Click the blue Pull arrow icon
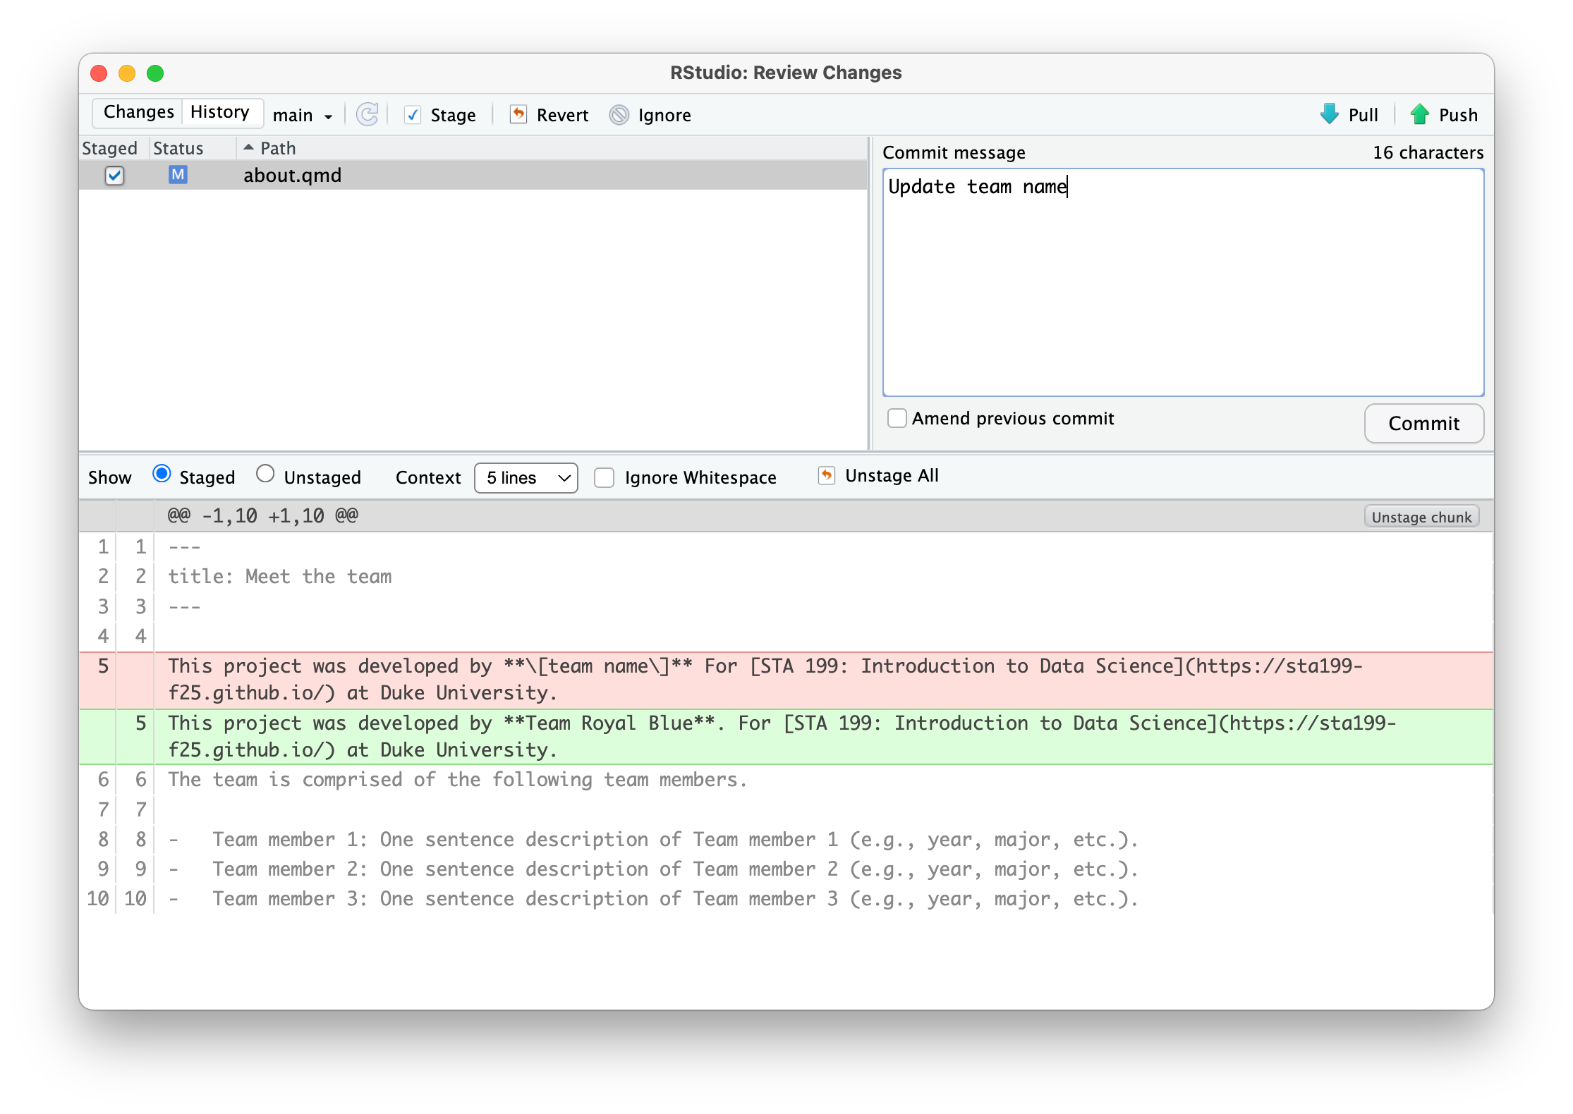Image resolution: width=1573 pixels, height=1114 pixels. click(x=1329, y=114)
